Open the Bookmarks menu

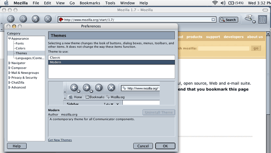[90, 3]
